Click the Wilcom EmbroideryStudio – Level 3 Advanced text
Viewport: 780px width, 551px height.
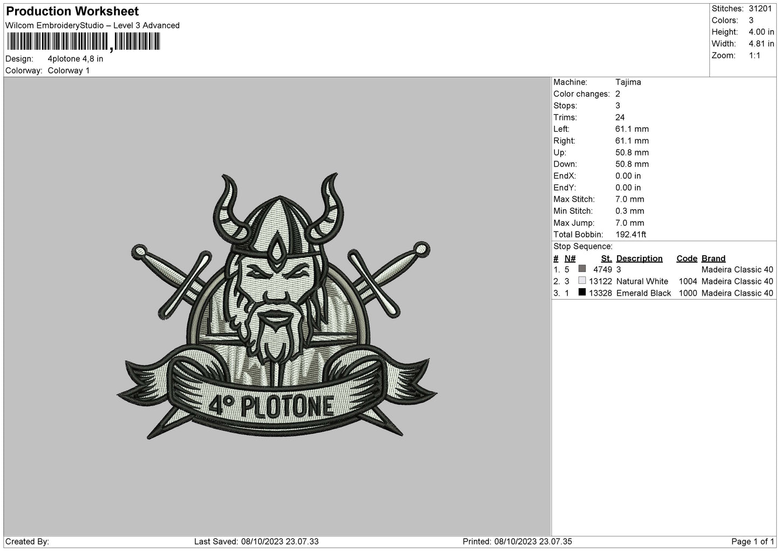point(92,25)
